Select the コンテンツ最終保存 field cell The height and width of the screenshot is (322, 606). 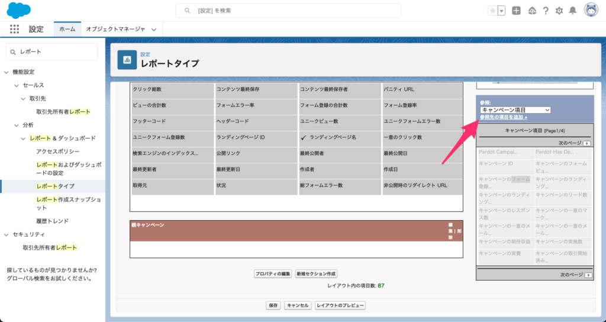pos(256,90)
